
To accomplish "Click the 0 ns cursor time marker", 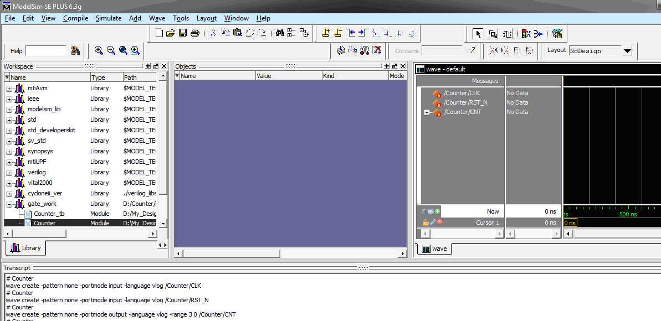I will (570, 223).
